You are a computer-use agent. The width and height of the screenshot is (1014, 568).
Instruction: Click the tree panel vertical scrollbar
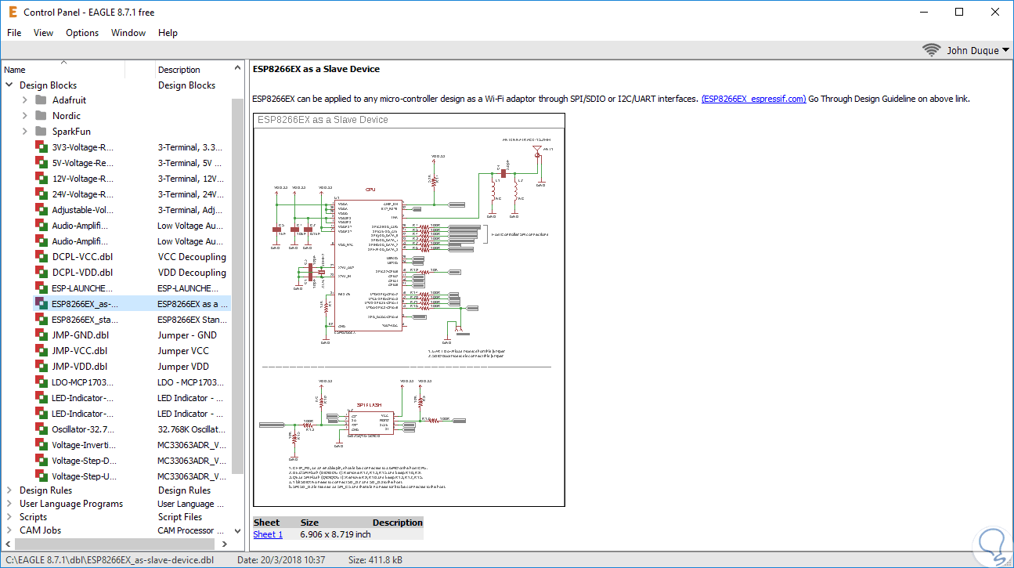pyautogui.click(x=238, y=288)
